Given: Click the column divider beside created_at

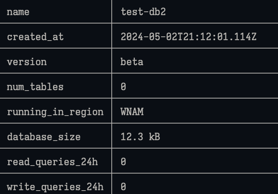Looking at the screenshot, I should click(112, 36).
